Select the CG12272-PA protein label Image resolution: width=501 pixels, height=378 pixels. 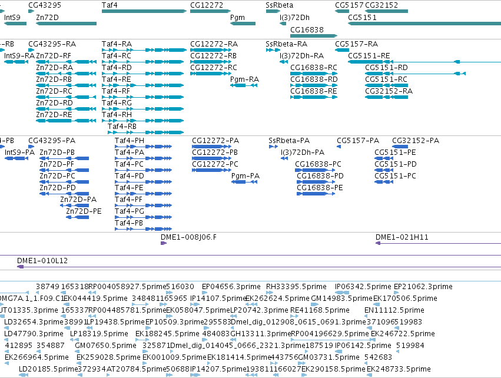click(215, 141)
